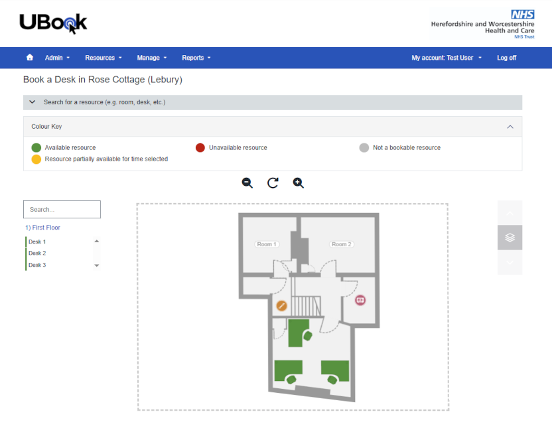The height and width of the screenshot is (442, 552).
Task: Collapse the Colour Key panel
Action: [510, 127]
